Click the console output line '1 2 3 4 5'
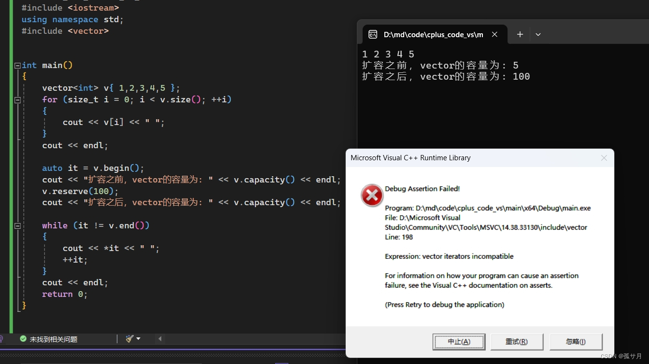Screen dimensions: 649x364 point(388,54)
